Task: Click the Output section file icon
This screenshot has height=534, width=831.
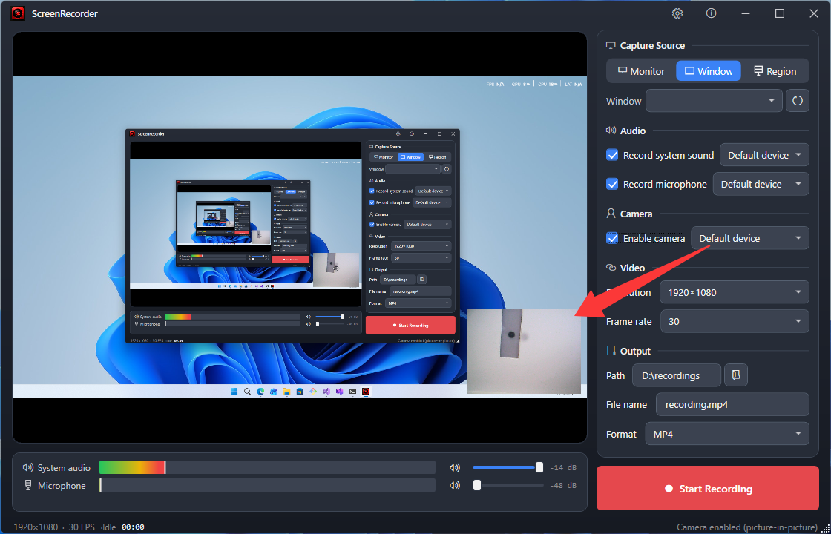Action: click(611, 351)
